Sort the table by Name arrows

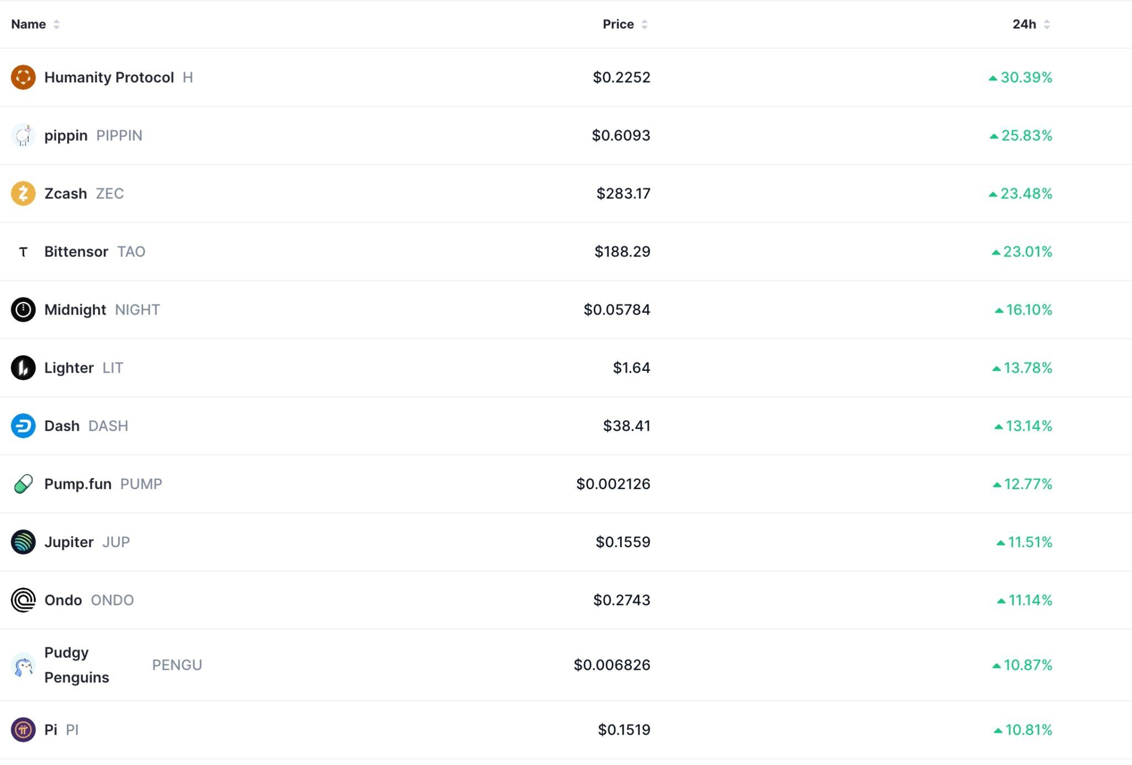[56, 24]
